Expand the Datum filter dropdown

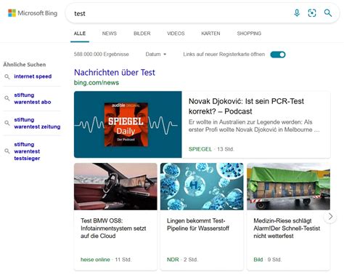pos(156,55)
